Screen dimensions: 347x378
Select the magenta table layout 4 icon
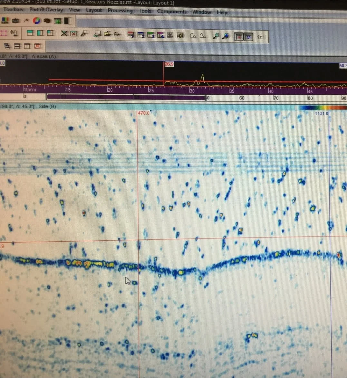[160, 35]
